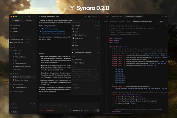Switch to the Workspace tab
The width and height of the screenshot is (177, 118).
coord(29,21)
